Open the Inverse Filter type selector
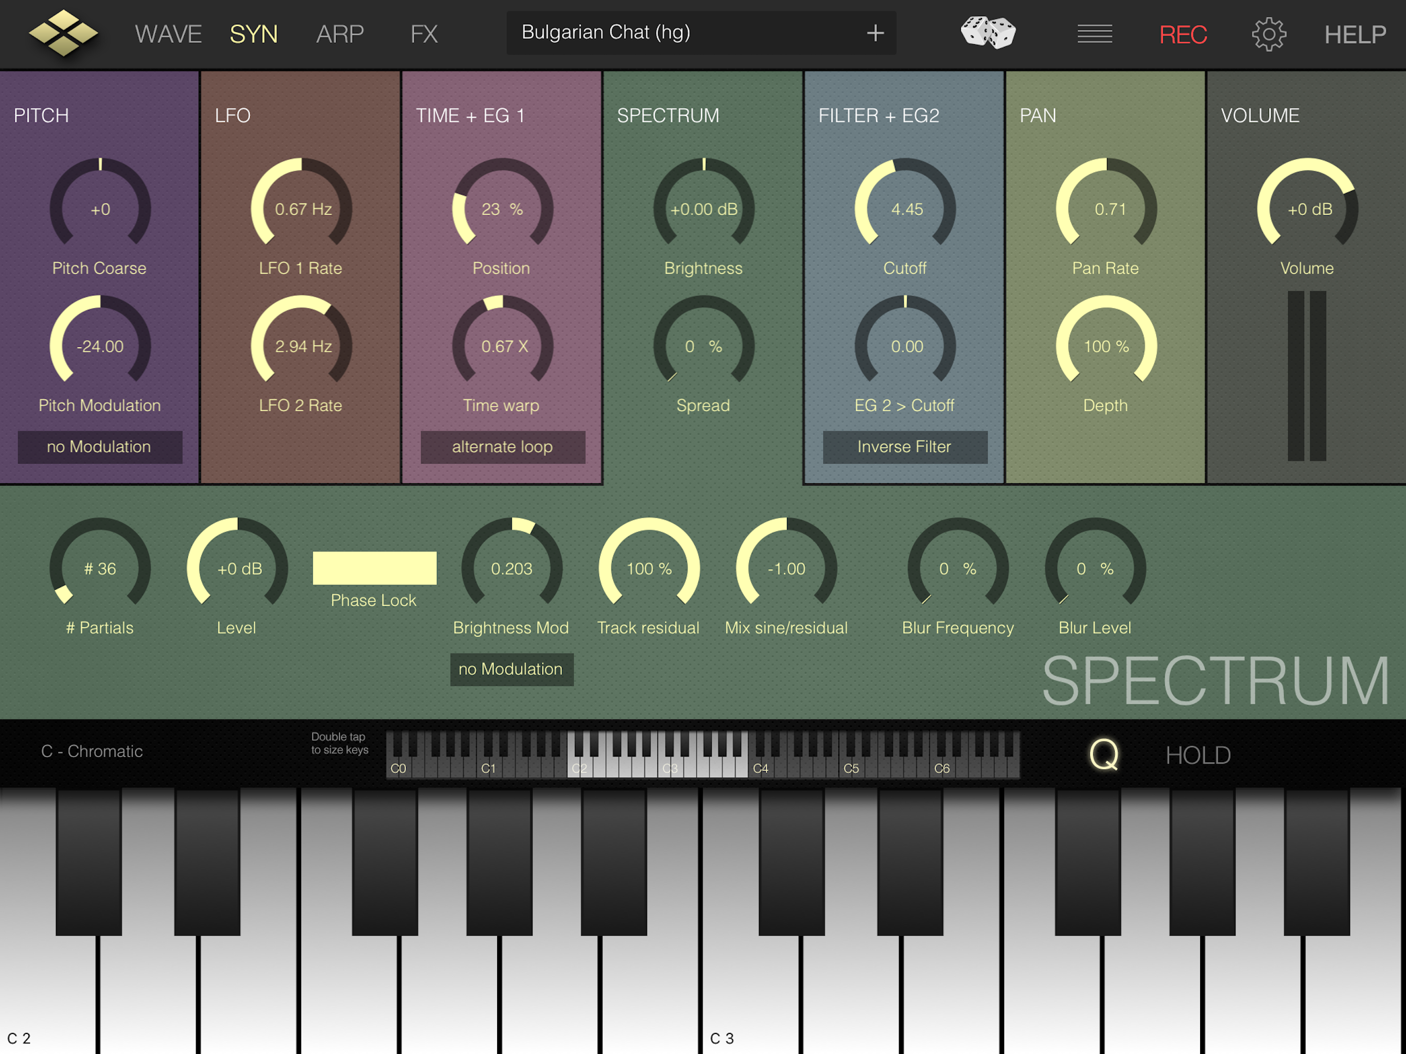1406x1054 pixels. coord(905,447)
